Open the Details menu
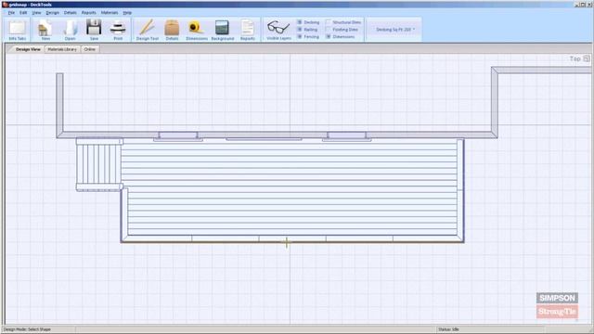Viewport: 594px width, 334px height. click(71, 12)
